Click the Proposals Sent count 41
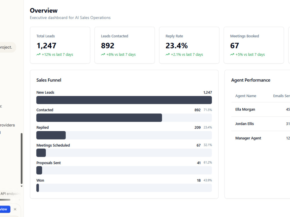This screenshot has height=217, width=290. click(199, 163)
